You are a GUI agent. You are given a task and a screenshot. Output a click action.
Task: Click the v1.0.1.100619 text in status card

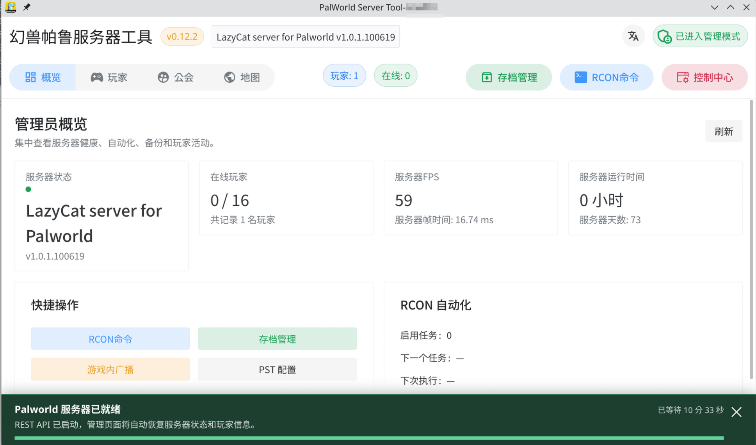tap(55, 256)
